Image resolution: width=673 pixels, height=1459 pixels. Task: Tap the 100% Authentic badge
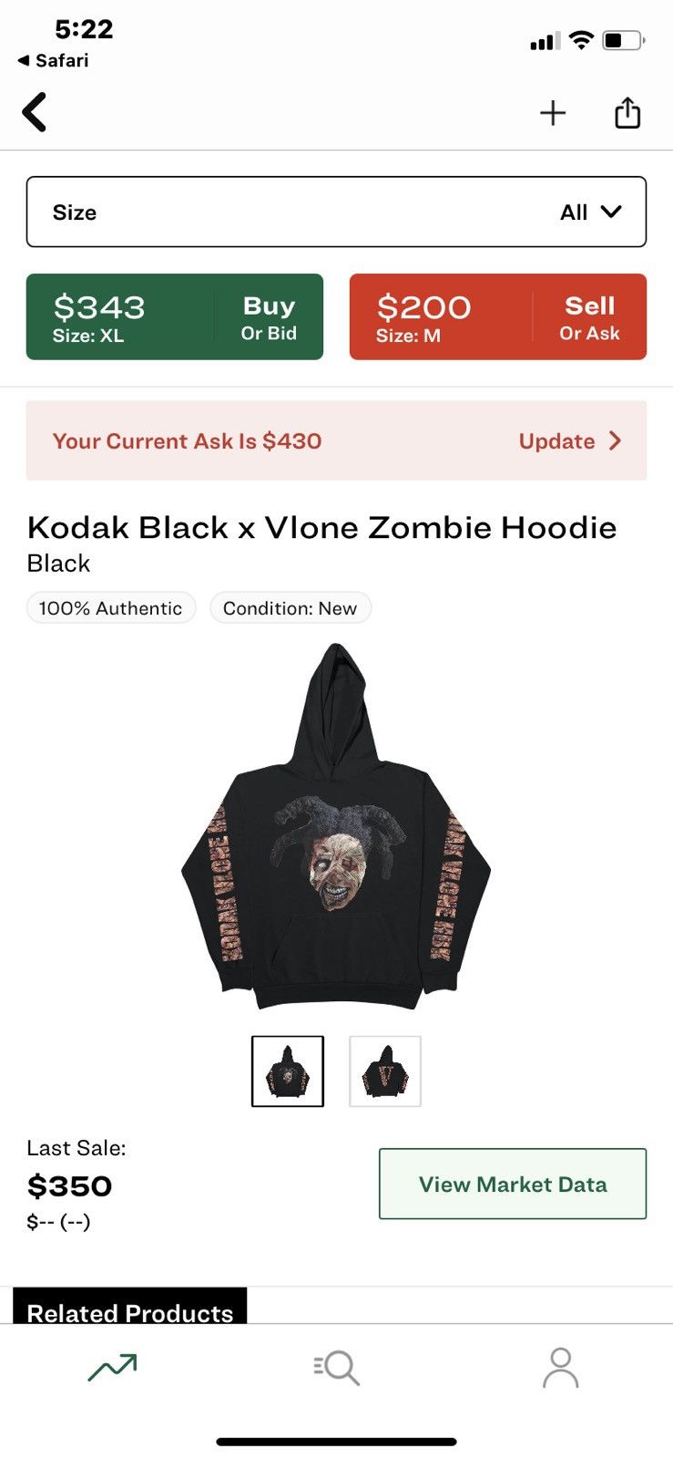pos(111,608)
